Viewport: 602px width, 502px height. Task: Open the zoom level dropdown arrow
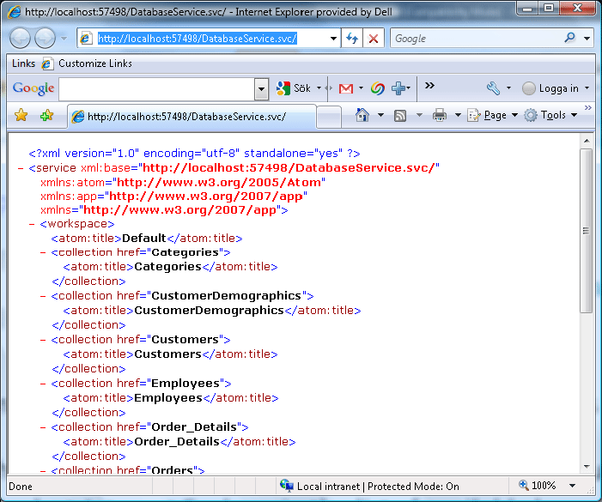tap(572, 486)
